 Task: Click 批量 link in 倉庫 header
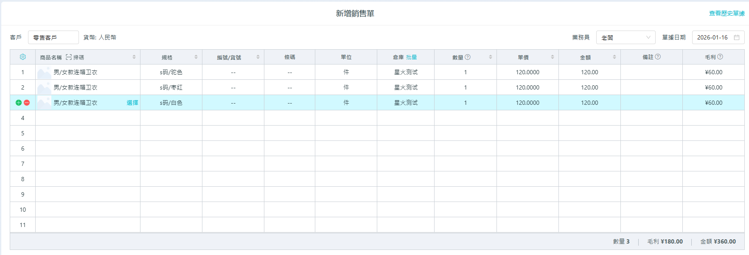(x=411, y=57)
